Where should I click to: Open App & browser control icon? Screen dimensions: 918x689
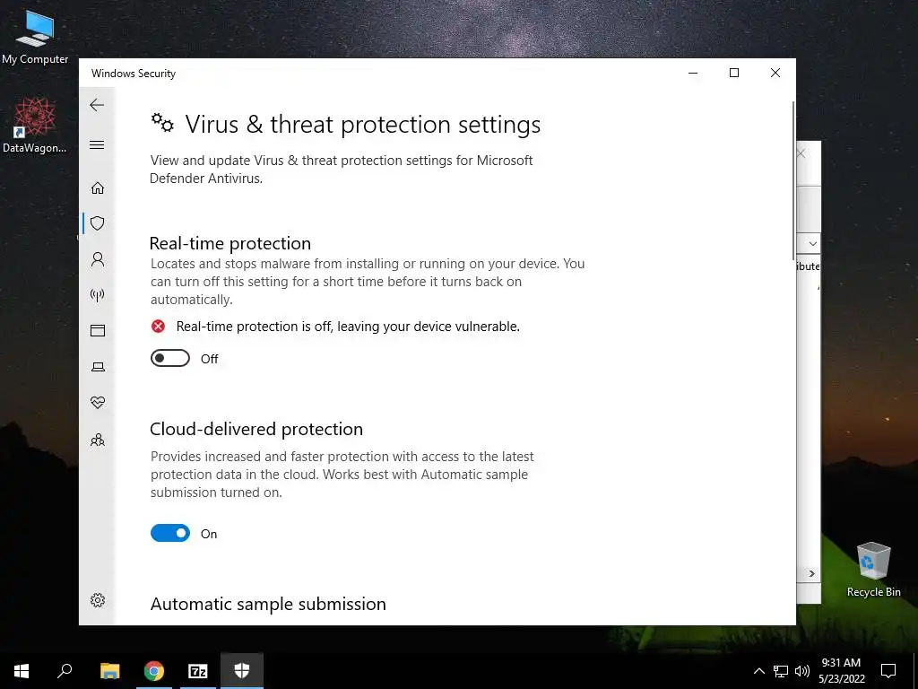click(98, 331)
